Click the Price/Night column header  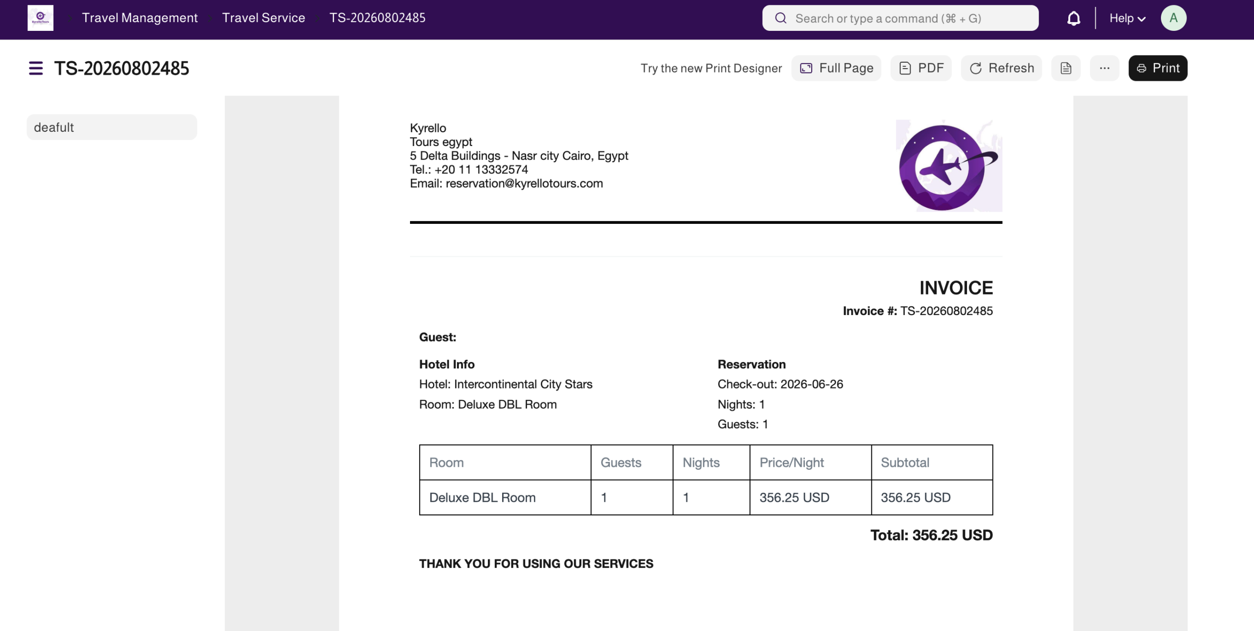pos(810,462)
